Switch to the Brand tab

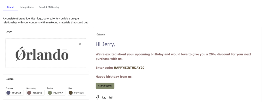pos(10,7)
